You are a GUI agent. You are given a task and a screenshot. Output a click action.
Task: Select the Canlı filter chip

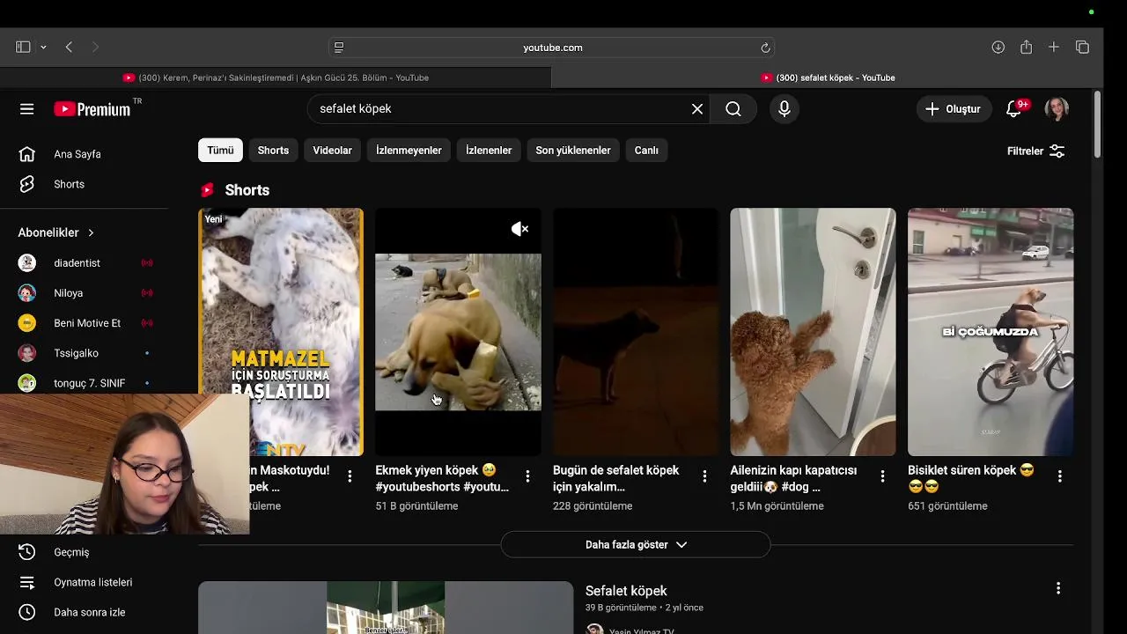(646, 150)
